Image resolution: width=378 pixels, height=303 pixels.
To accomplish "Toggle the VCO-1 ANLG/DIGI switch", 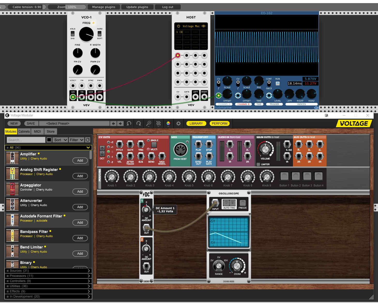I will (x=73, y=34).
